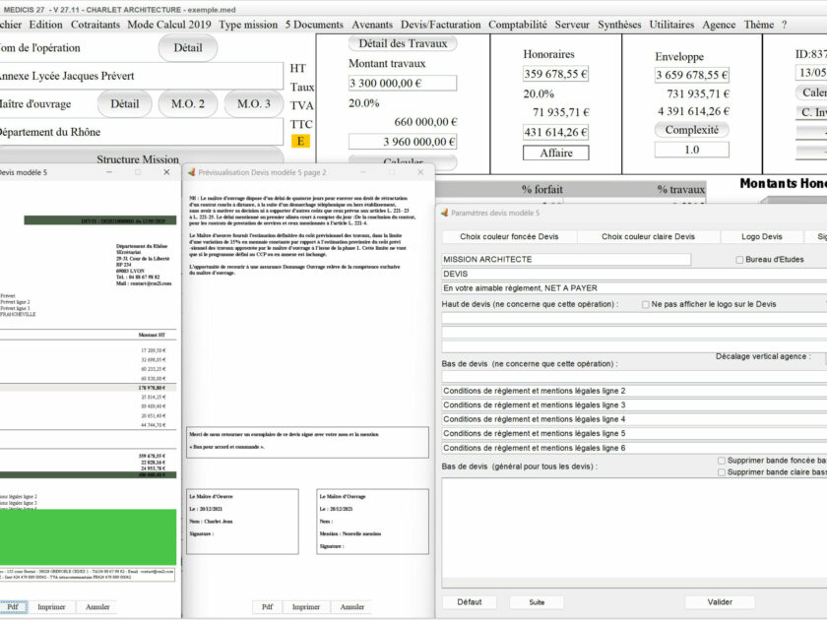
Task: Edit Conditions de règlement ligne 5 field
Action: point(634,434)
